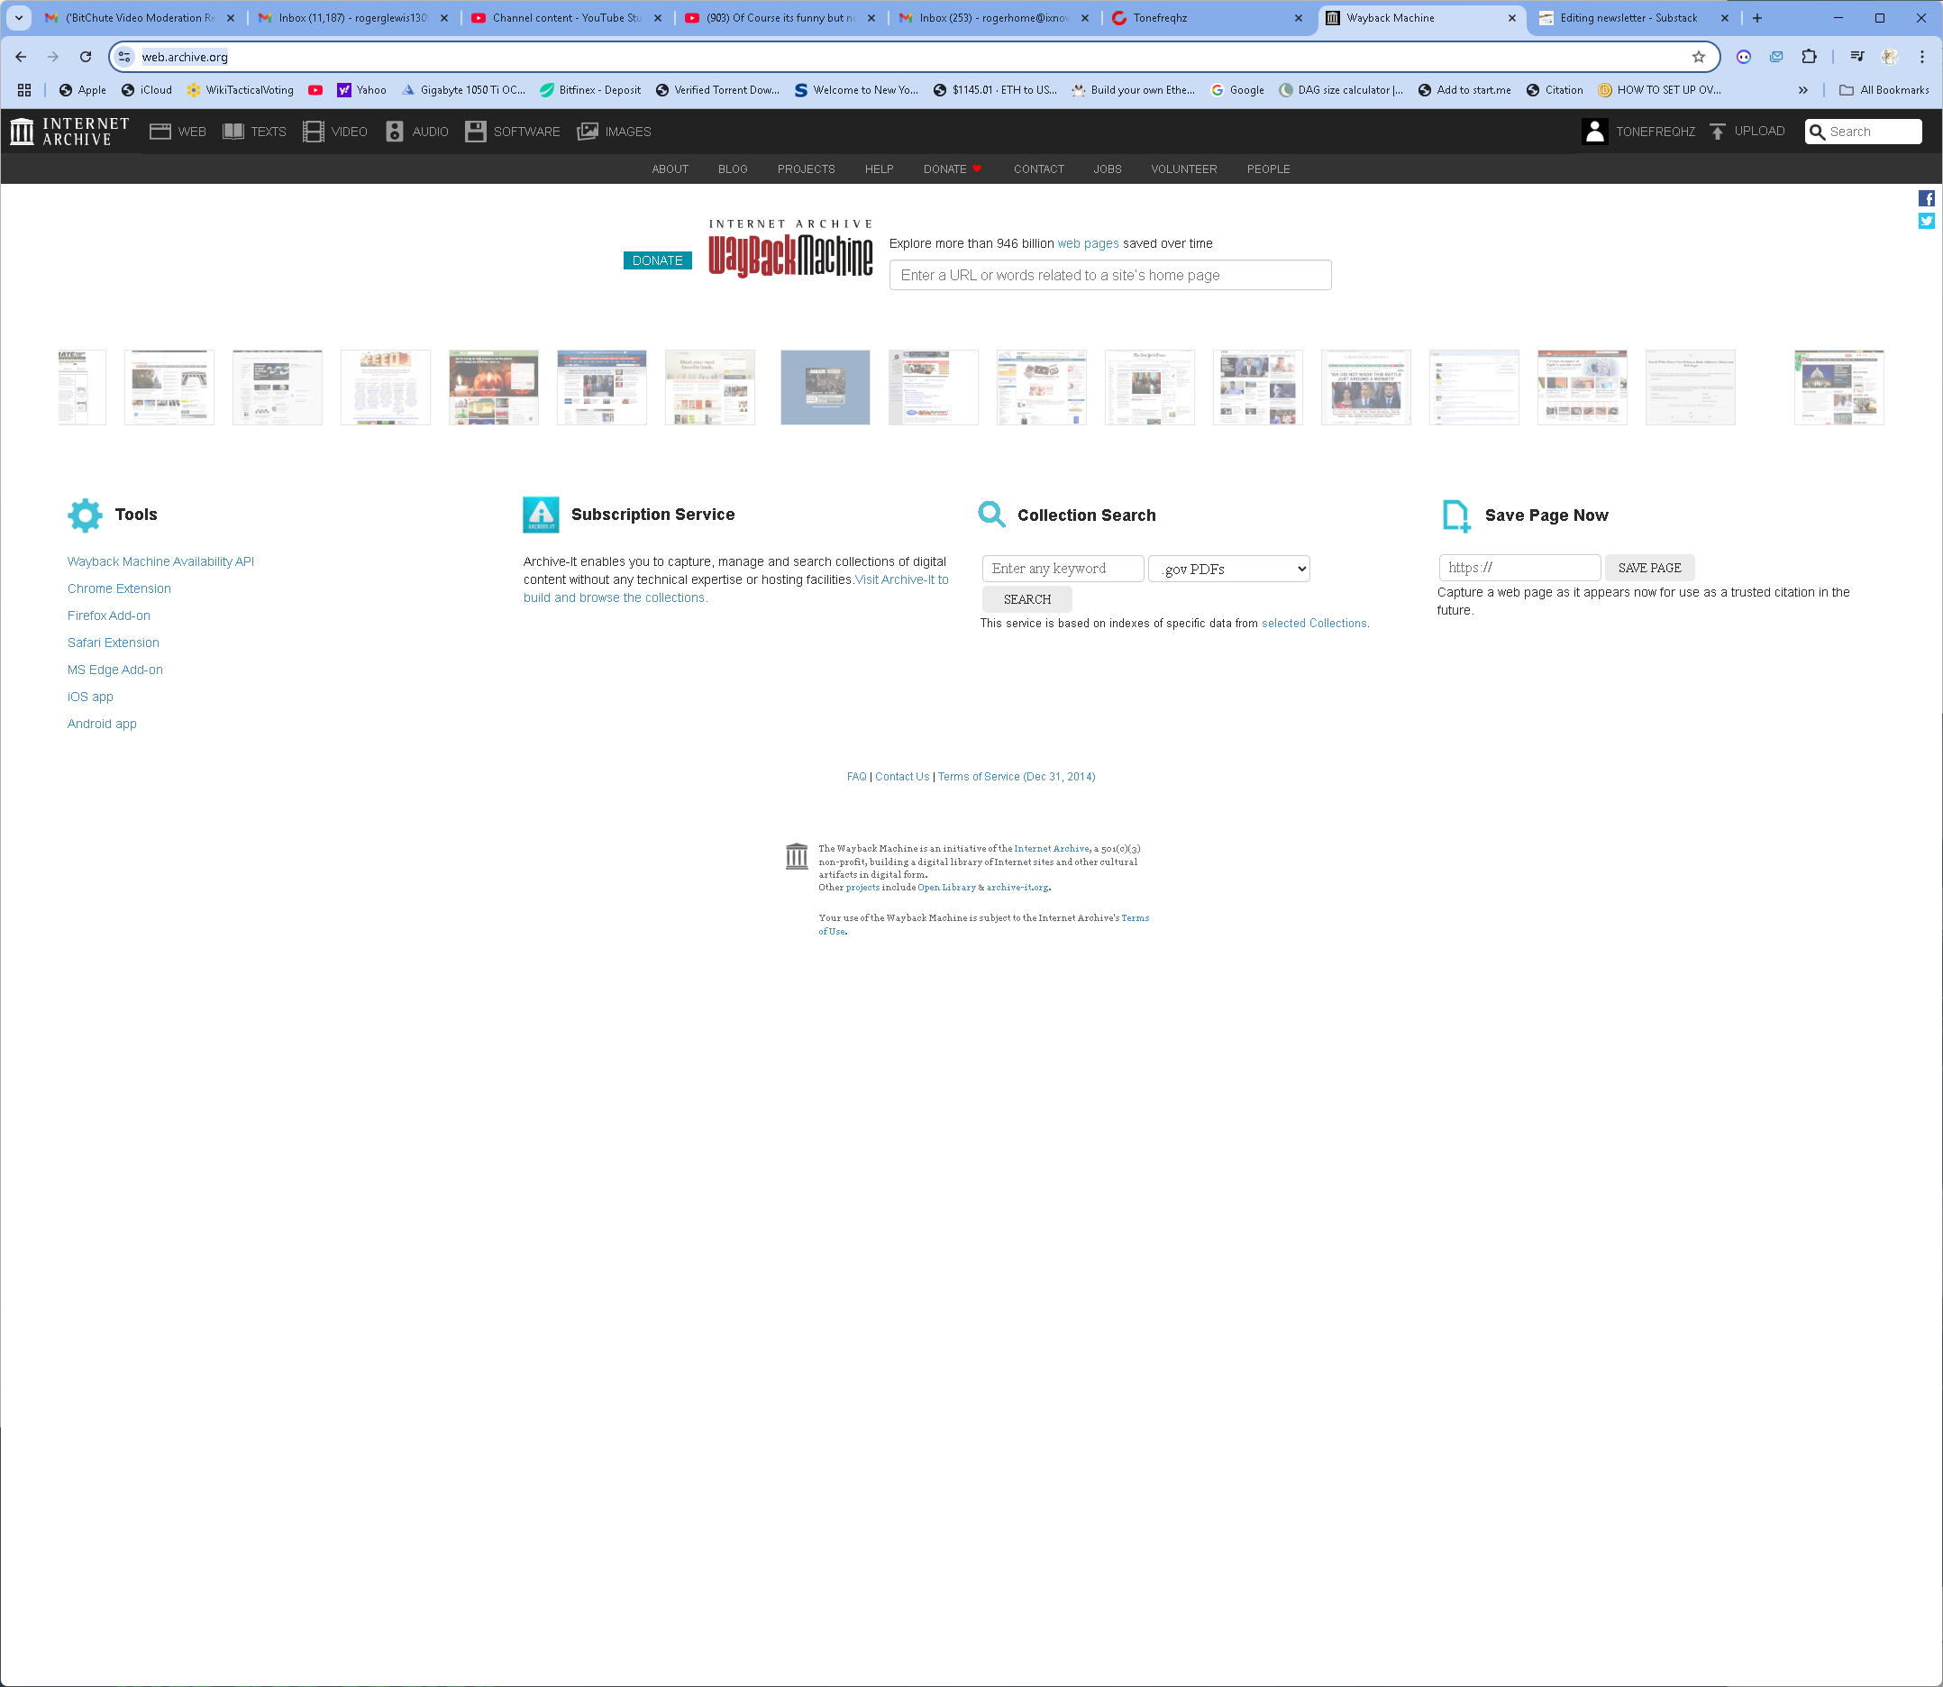Viewport: 1943px width, 1687px height.
Task: Open Wayback Machine Availability API link
Action: pos(161,562)
